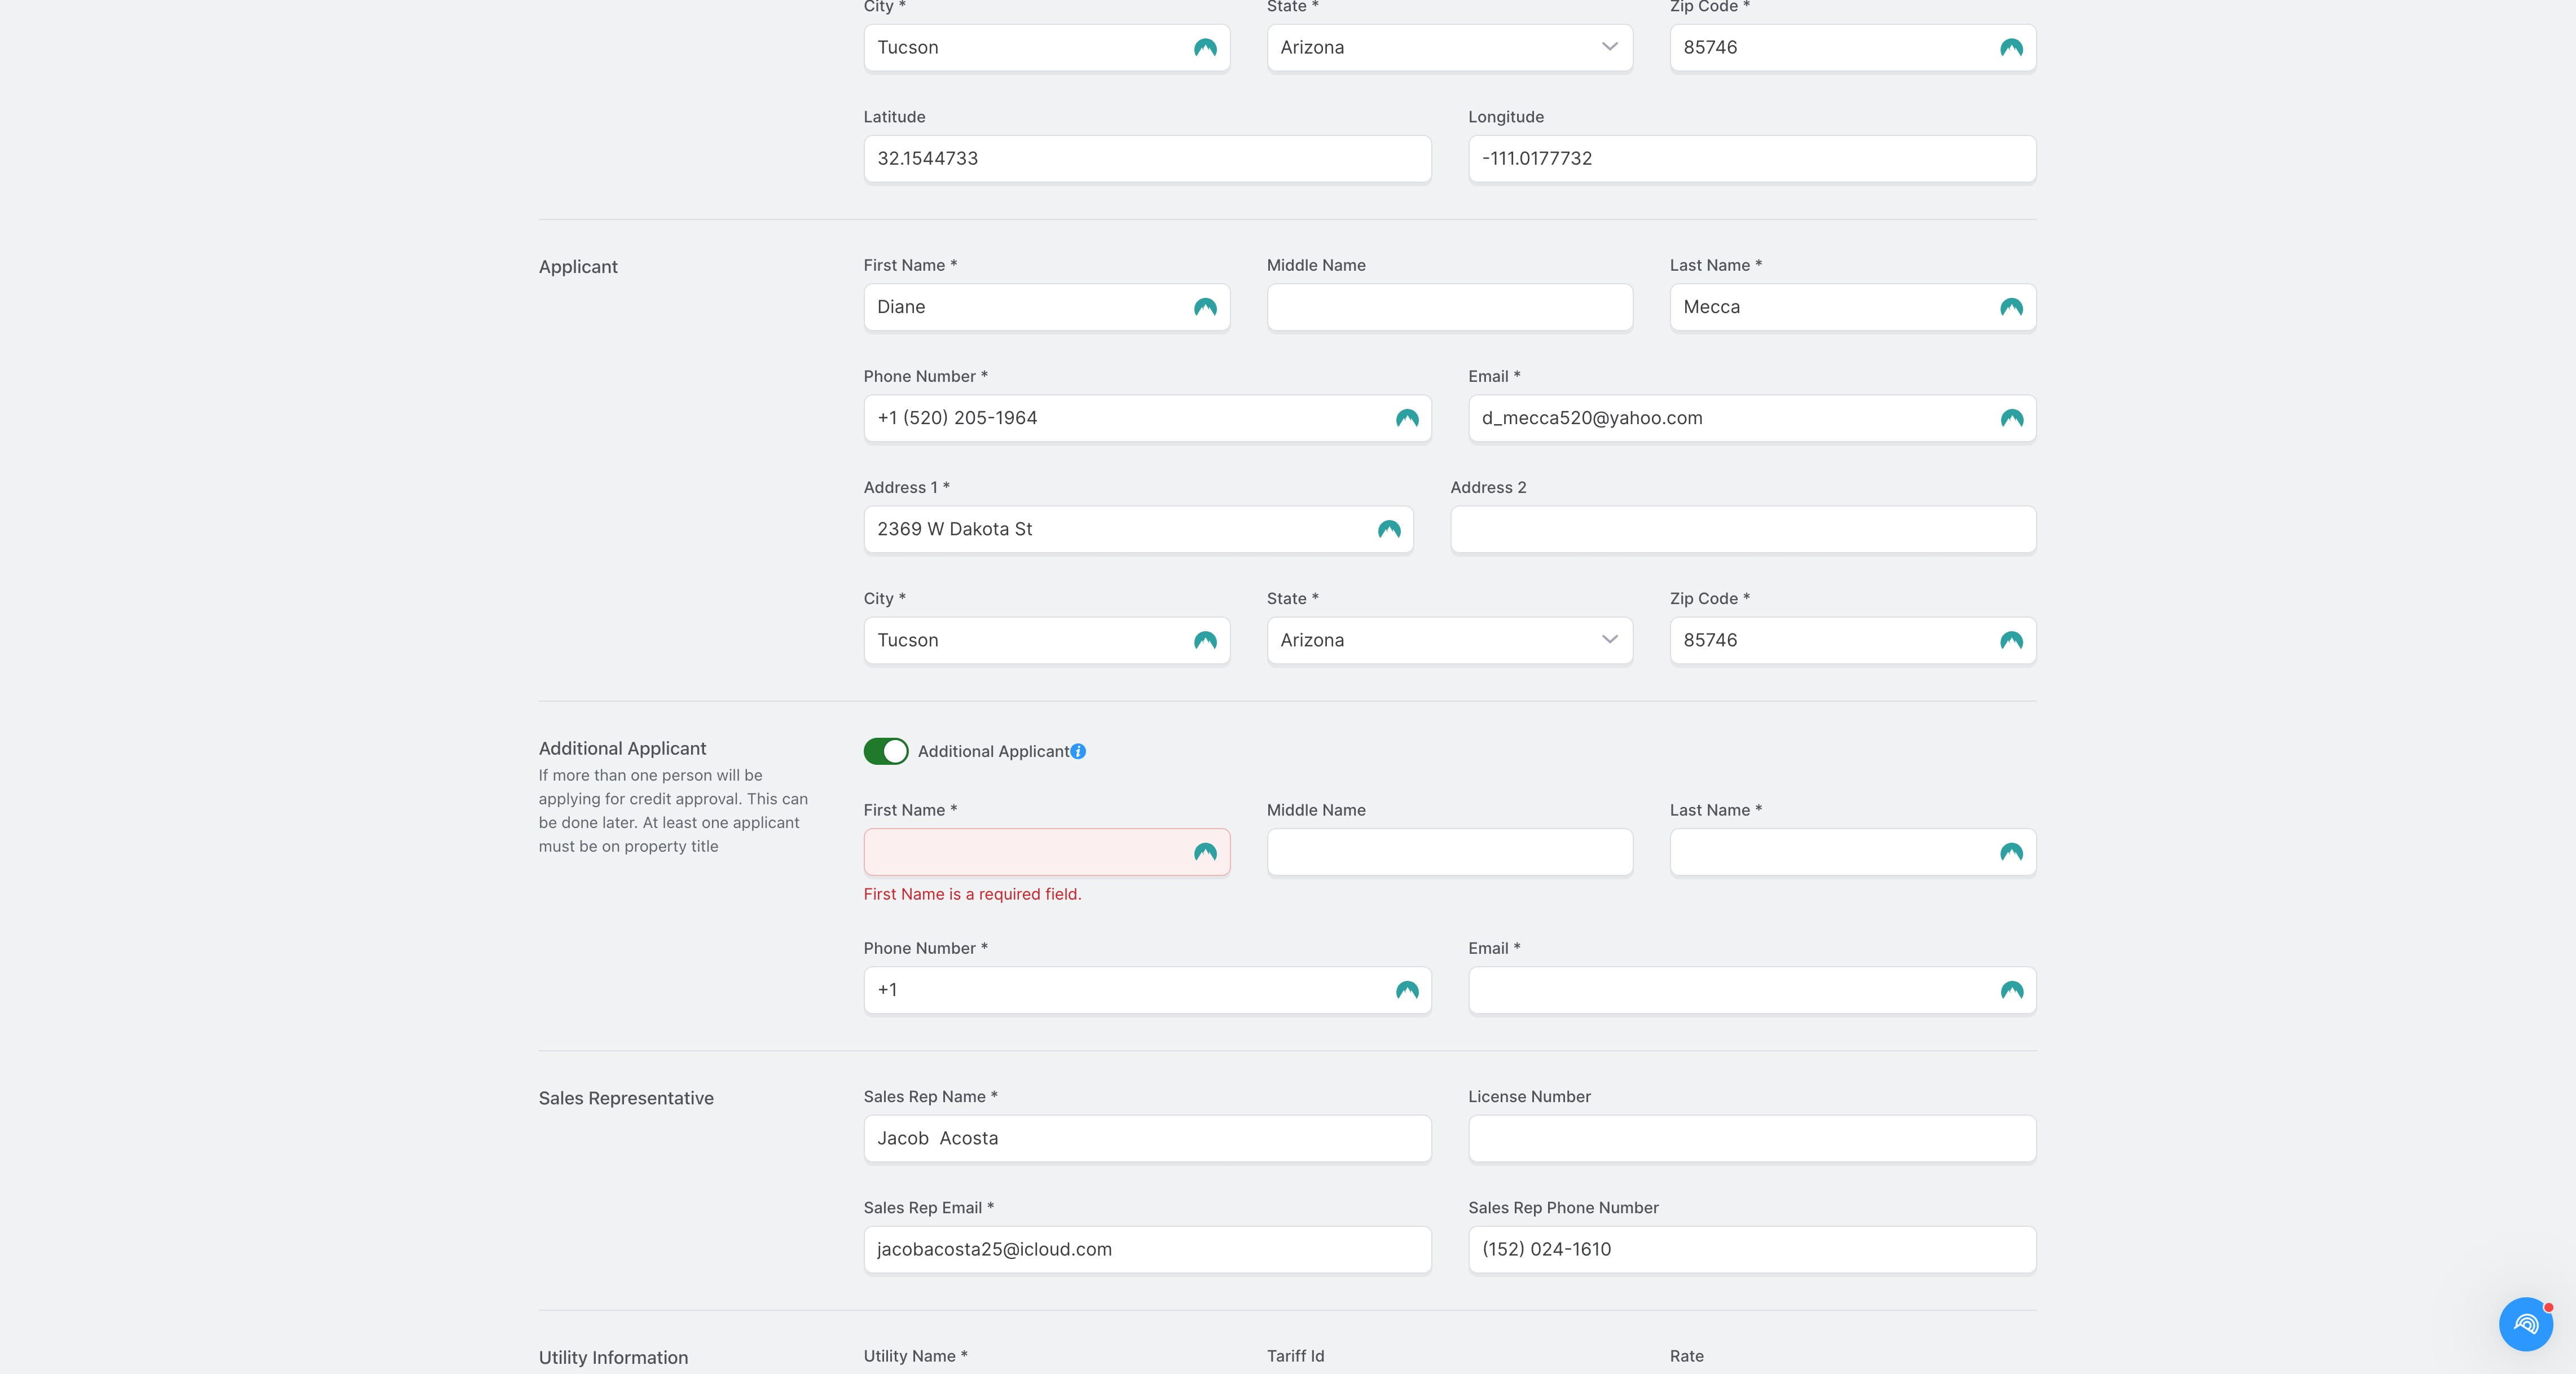Viewport: 2576px width, 1374px height.
Task: Click info icon next to Additional Applicant label
Action: coord(1078,751)
